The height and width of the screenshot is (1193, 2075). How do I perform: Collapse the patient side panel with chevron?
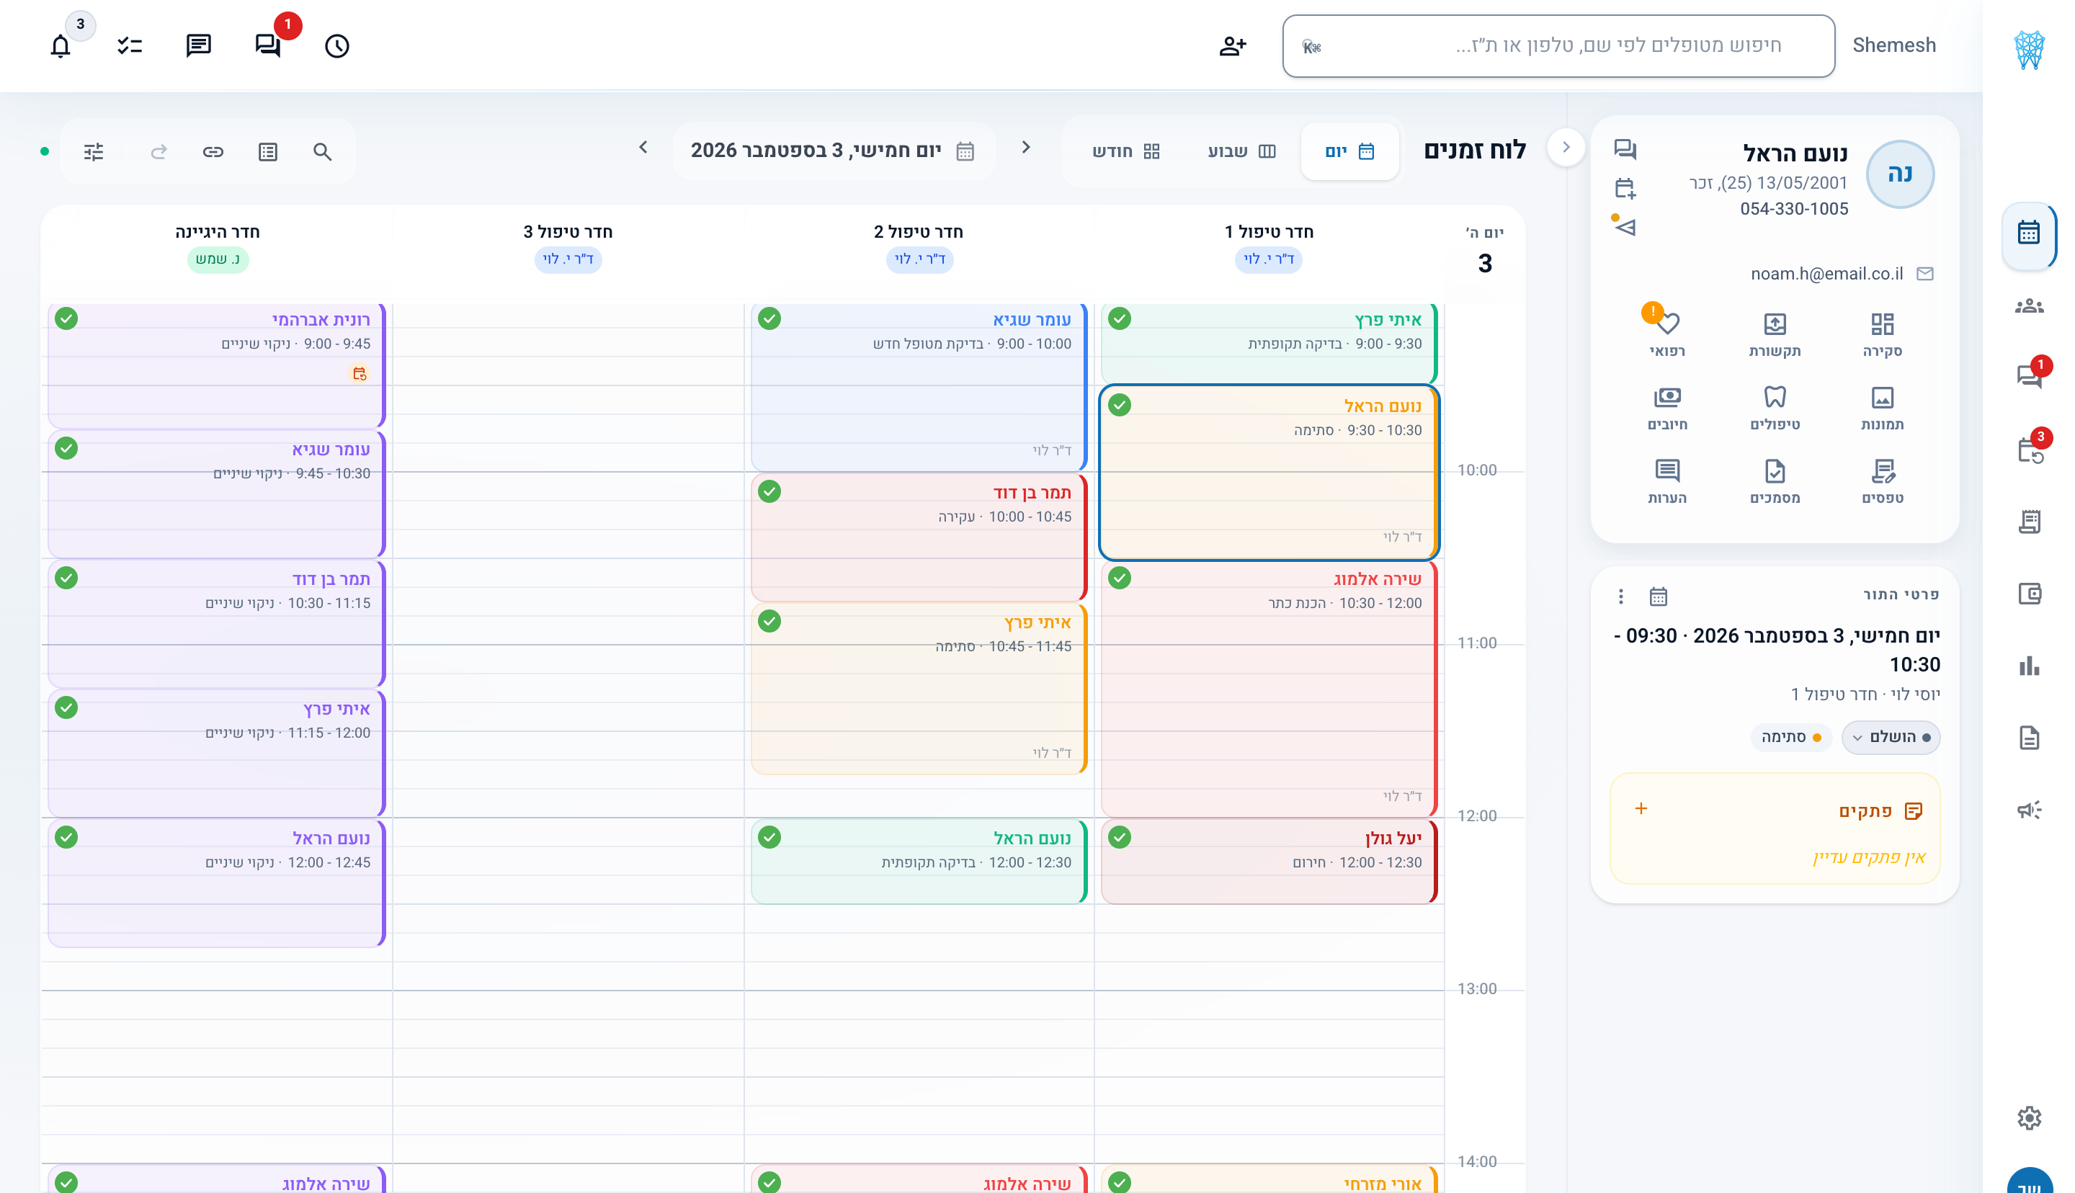[x=1566, y=148]
